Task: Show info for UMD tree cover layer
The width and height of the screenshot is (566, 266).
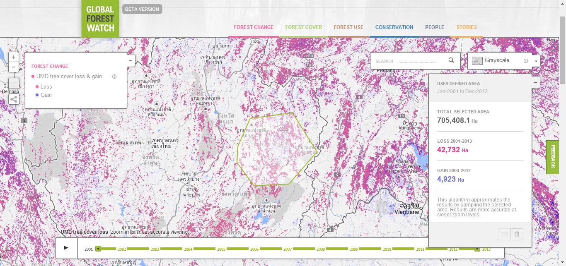Action: pos(114,77)
